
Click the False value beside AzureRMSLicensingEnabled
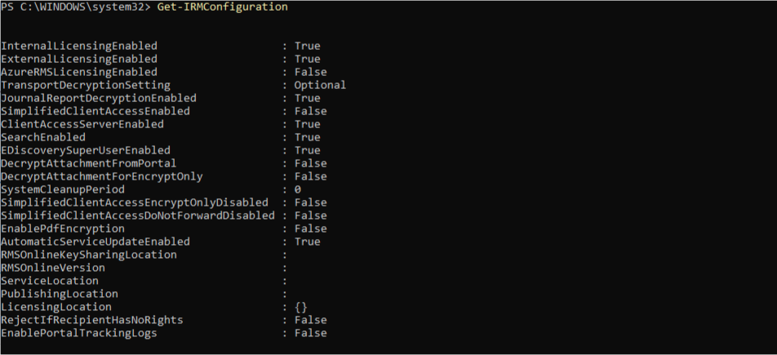pos(310,72)
